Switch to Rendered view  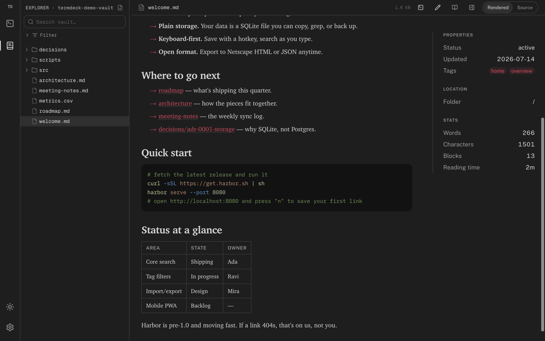(x=498, y=8)
